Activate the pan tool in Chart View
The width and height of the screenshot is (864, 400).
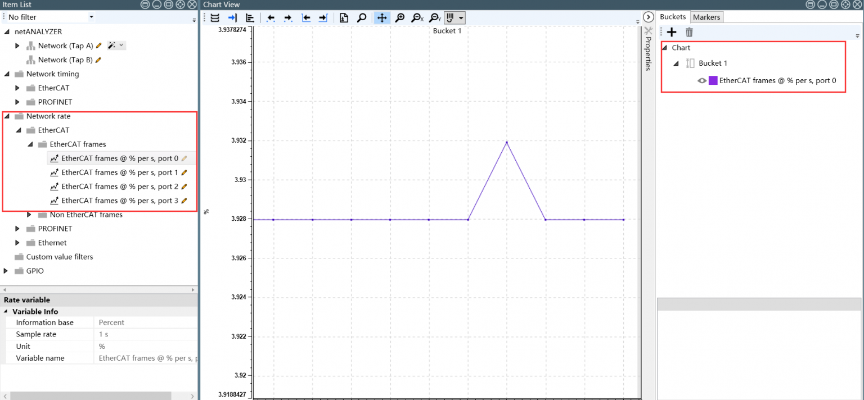point(382,17)
